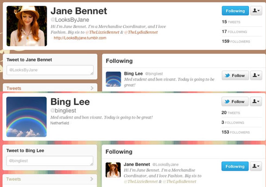This screenshot has width=266, height=187.
Task: Follow Bing Lee from his profile header
Action: [235, 101]
